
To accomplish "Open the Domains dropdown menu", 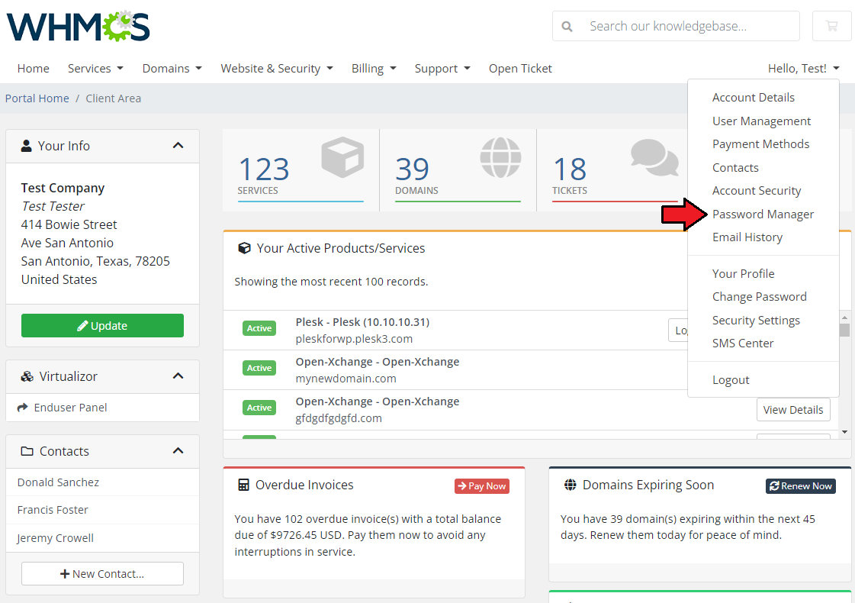I will pyautogui.click(x=172, y=68).
